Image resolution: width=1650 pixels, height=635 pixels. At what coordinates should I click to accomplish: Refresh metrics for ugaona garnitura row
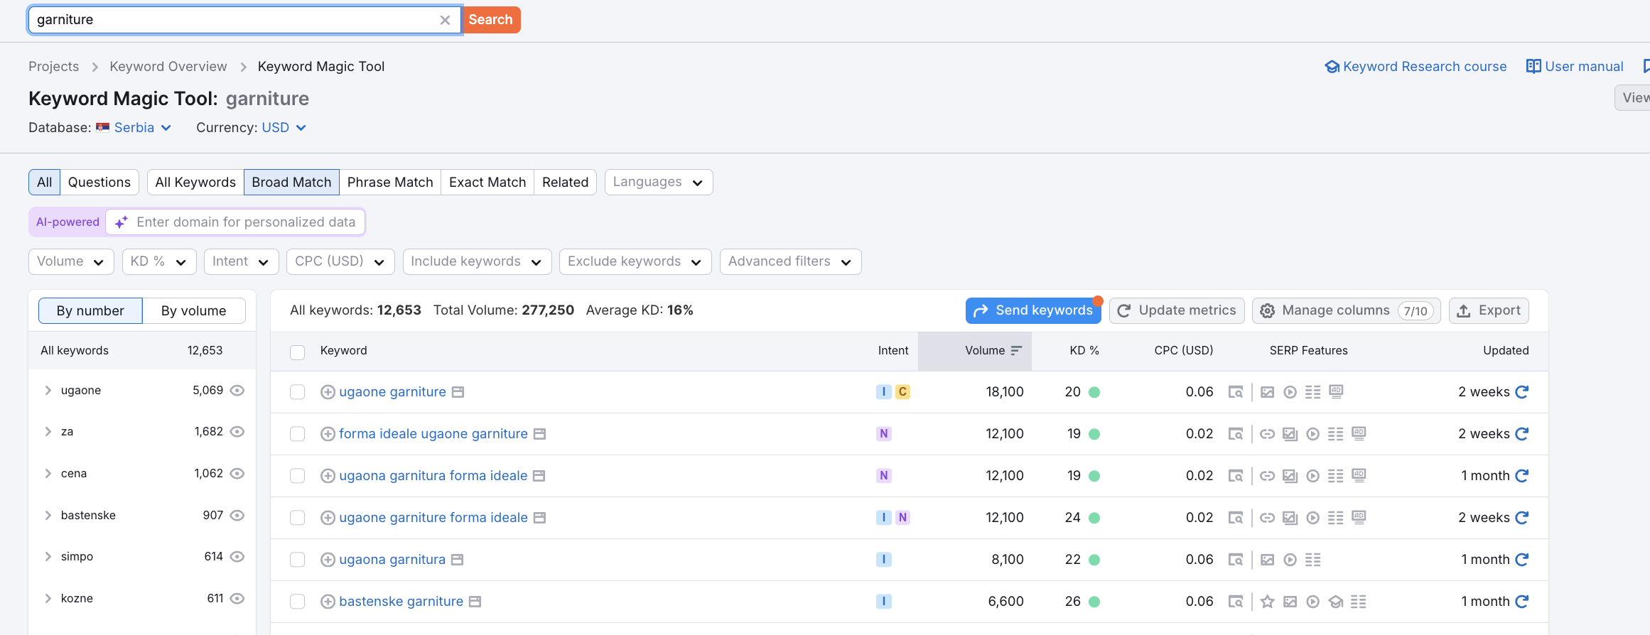(1521, 560)
